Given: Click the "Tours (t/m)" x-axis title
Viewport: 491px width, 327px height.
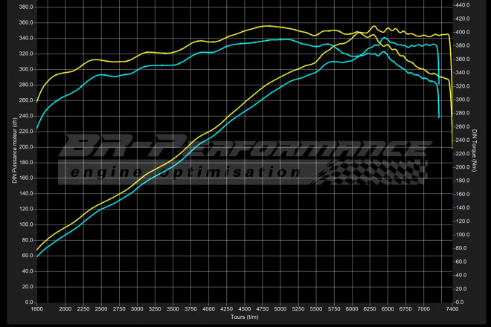Looking at the screenshot, I should point(243,317).
